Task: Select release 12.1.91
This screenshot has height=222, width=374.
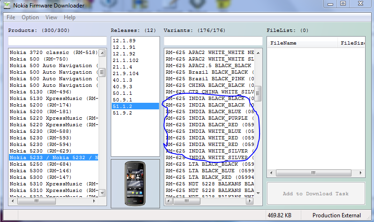Action: (x=135, y=47)
